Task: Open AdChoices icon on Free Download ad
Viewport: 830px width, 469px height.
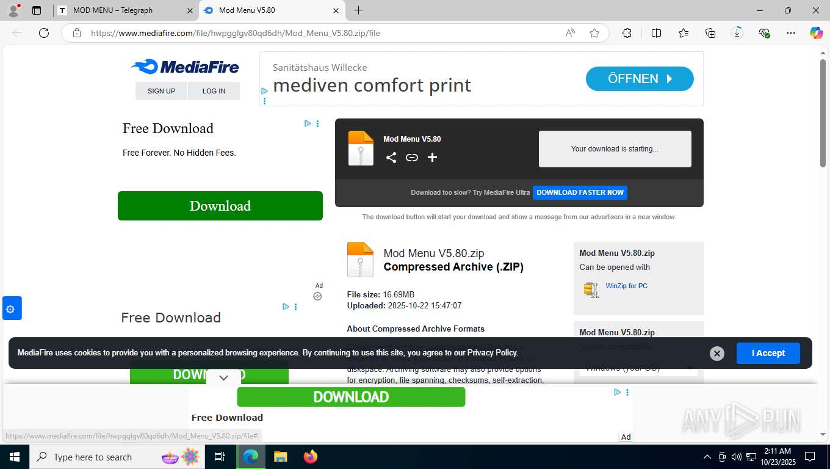Action: 308,123
